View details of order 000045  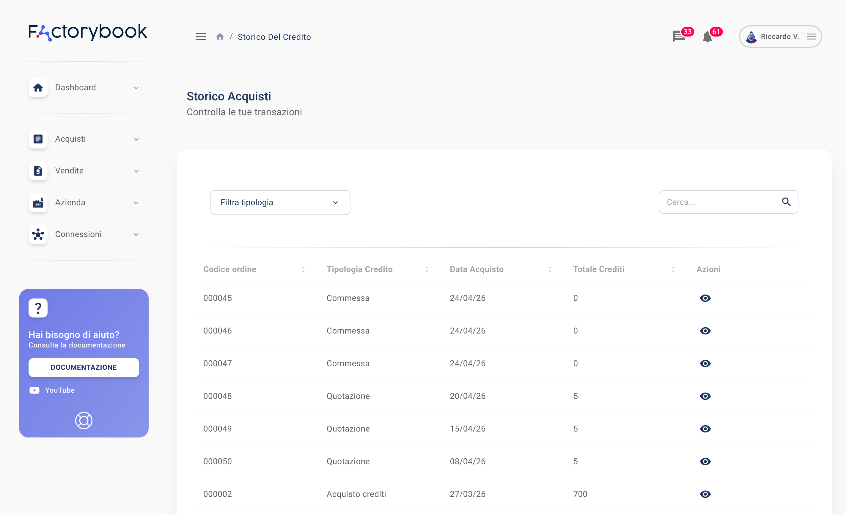tap(705, 298)
